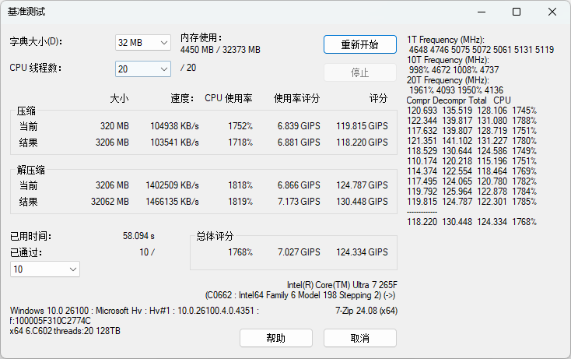Viewport: 571px width, 359px height.
Task: Click the 10T Frequency (MHz) header
Action: [448, 60]
